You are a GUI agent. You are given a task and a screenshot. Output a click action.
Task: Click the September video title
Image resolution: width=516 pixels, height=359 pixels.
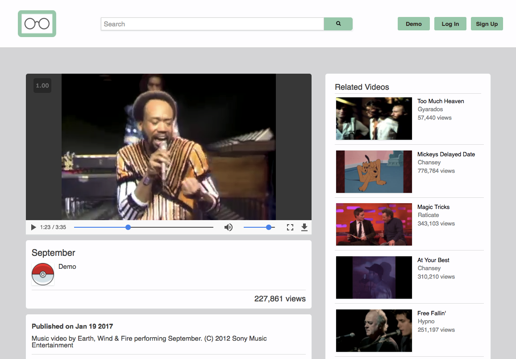coord(53,253)
